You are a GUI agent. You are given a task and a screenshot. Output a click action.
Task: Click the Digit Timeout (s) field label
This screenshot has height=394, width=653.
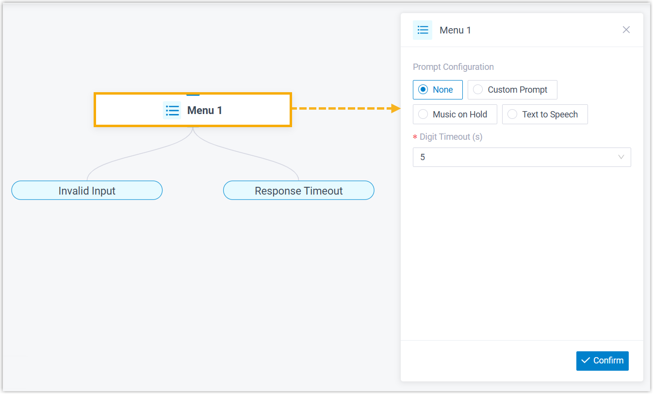(x=451, y=137)
